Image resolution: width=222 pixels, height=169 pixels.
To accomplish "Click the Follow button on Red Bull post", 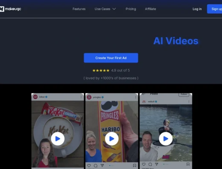I will coord(184,95).
